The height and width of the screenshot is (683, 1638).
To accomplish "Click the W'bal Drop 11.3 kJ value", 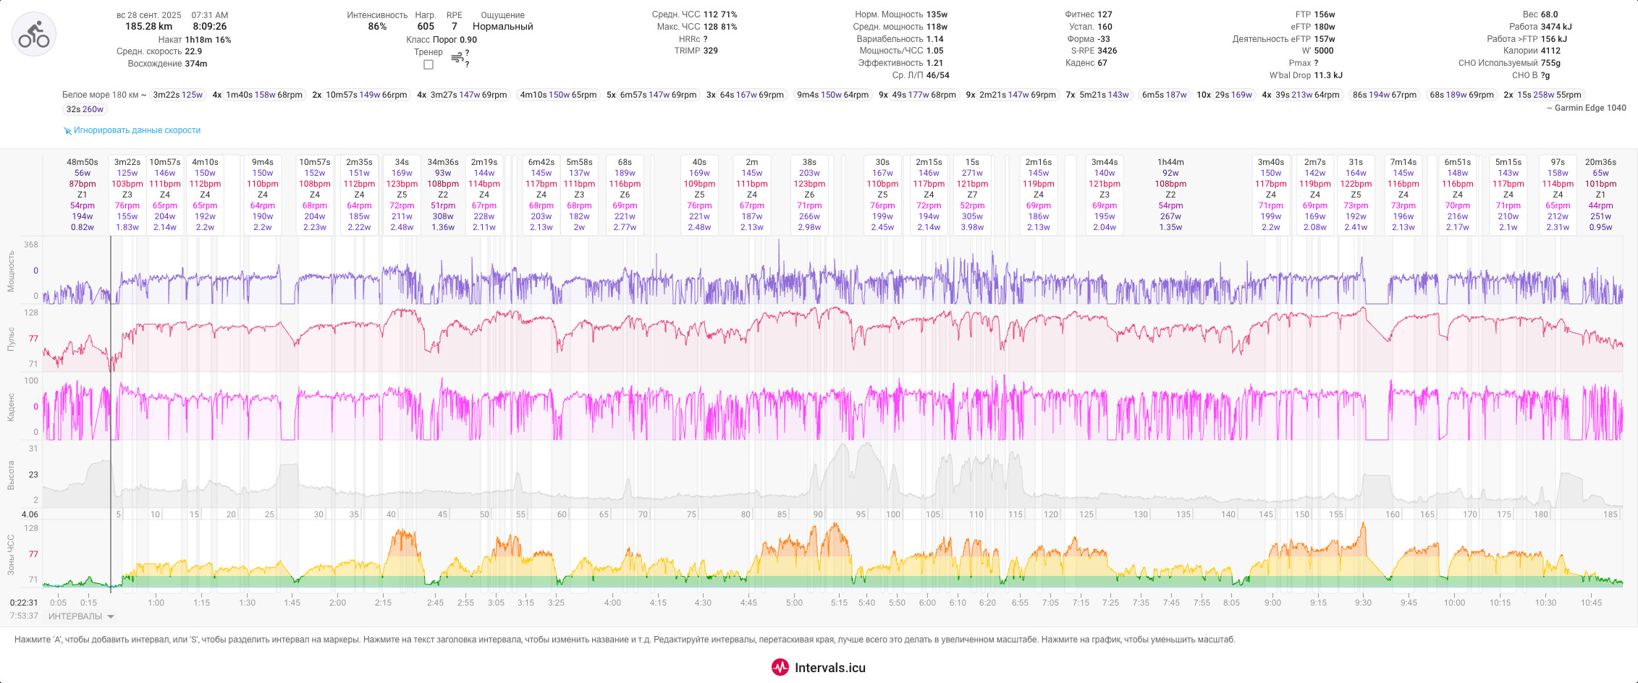I will pyautogui.click(x=1328, y=75).
